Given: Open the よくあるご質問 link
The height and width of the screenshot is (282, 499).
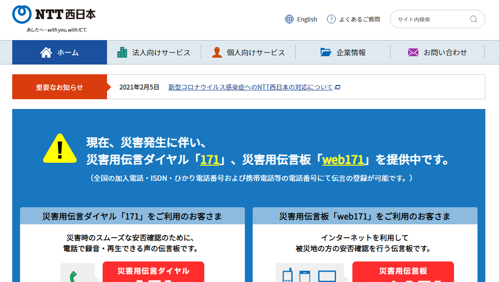Looking at the screenshot, I should (x=359, y=20).
